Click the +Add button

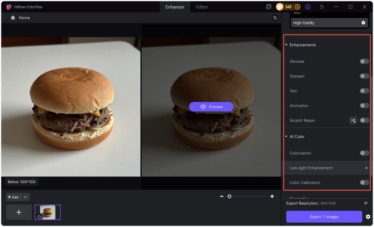tap(14, 197)
